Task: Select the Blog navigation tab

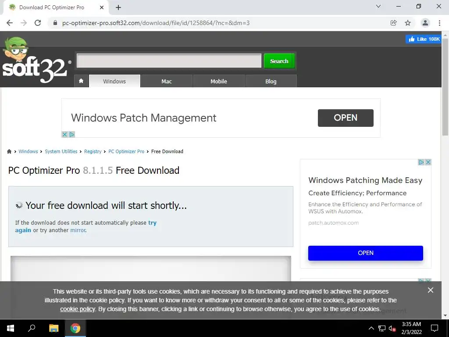Action: (x=271, y=81)
